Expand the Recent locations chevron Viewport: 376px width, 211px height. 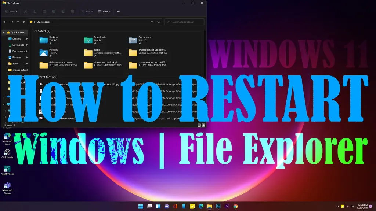[18, 22]
